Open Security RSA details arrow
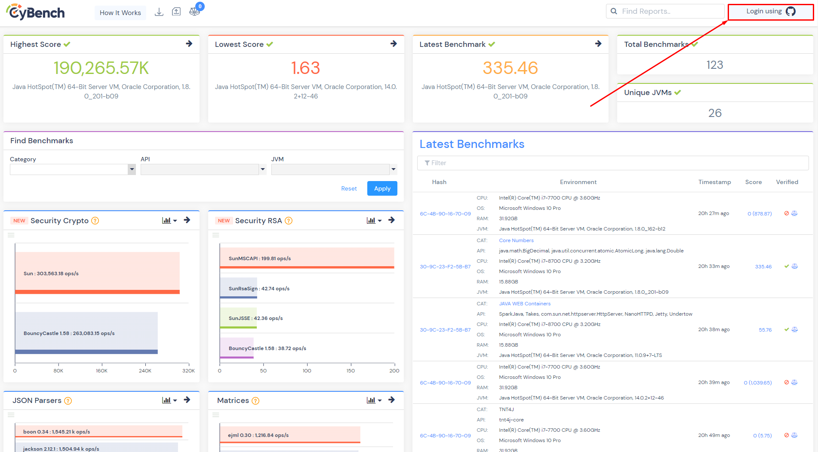Image resolution: width=818 pixels, height=452 pixels. click(x=392, y=220)
